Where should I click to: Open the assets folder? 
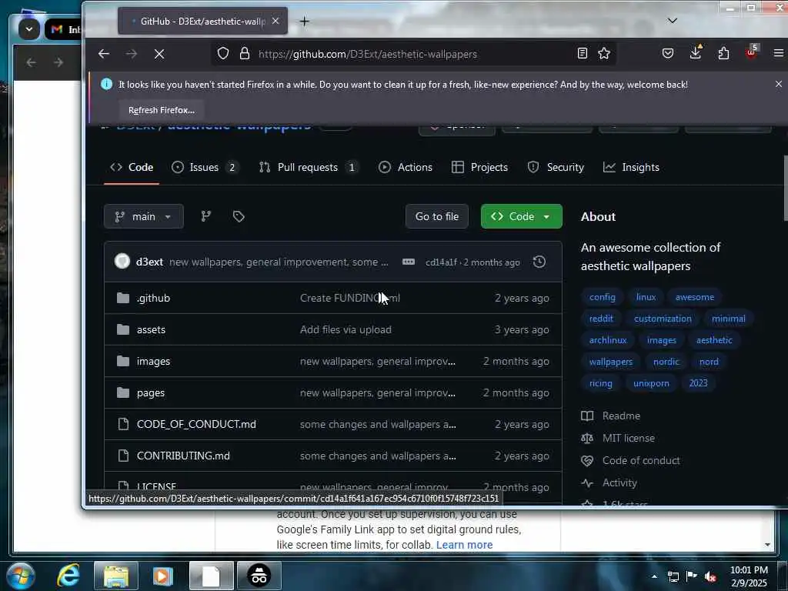[x=151, y=329]
